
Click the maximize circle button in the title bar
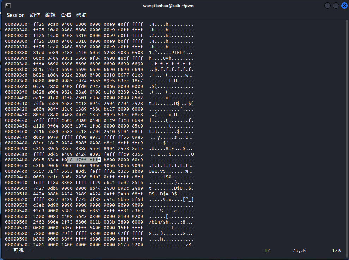336,6
